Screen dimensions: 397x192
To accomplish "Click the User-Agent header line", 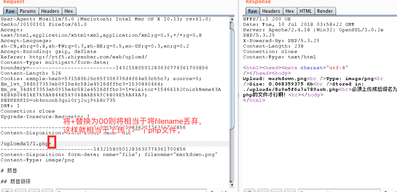I will click(106, 19).
